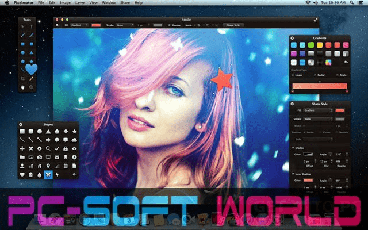
Task: Open the Stroke dropdown in the toolbar
Action: (125, 25)
